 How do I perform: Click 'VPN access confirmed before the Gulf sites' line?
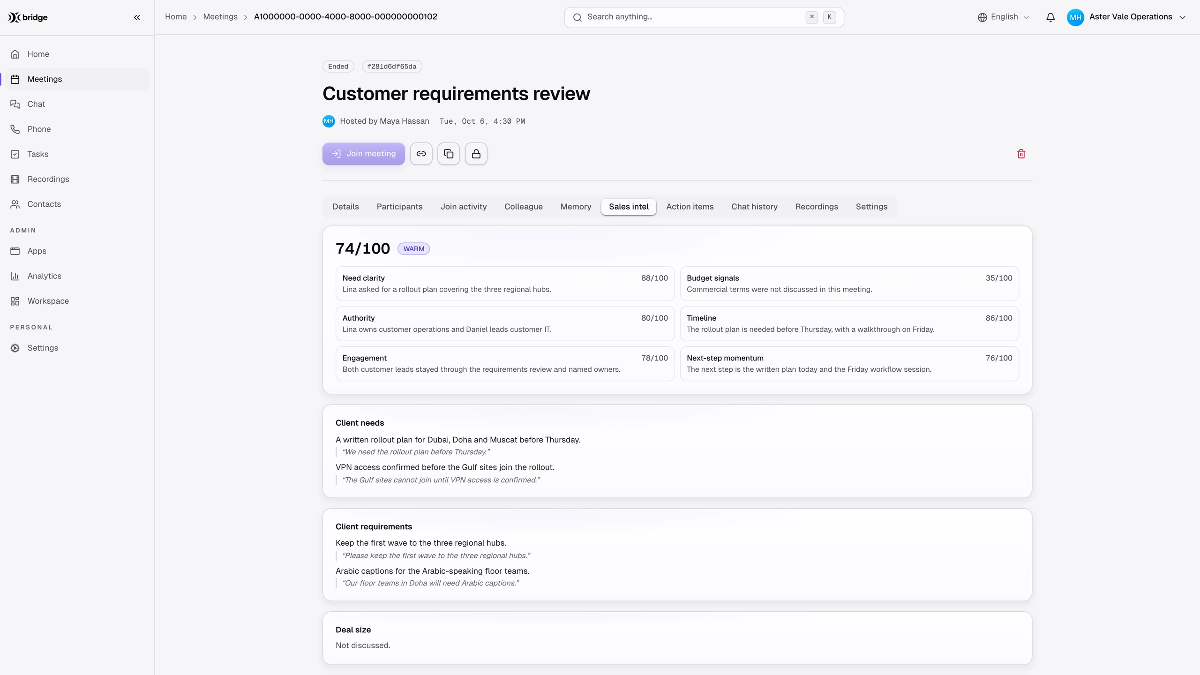(445, 467)
